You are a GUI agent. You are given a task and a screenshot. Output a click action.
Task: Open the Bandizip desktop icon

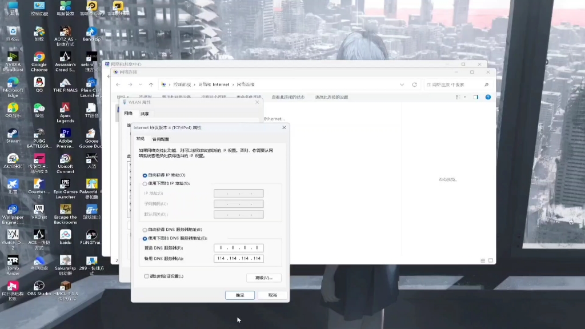click(91, 34)
